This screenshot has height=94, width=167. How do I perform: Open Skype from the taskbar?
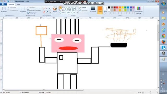pyautogui.click(x=163, y=48)
